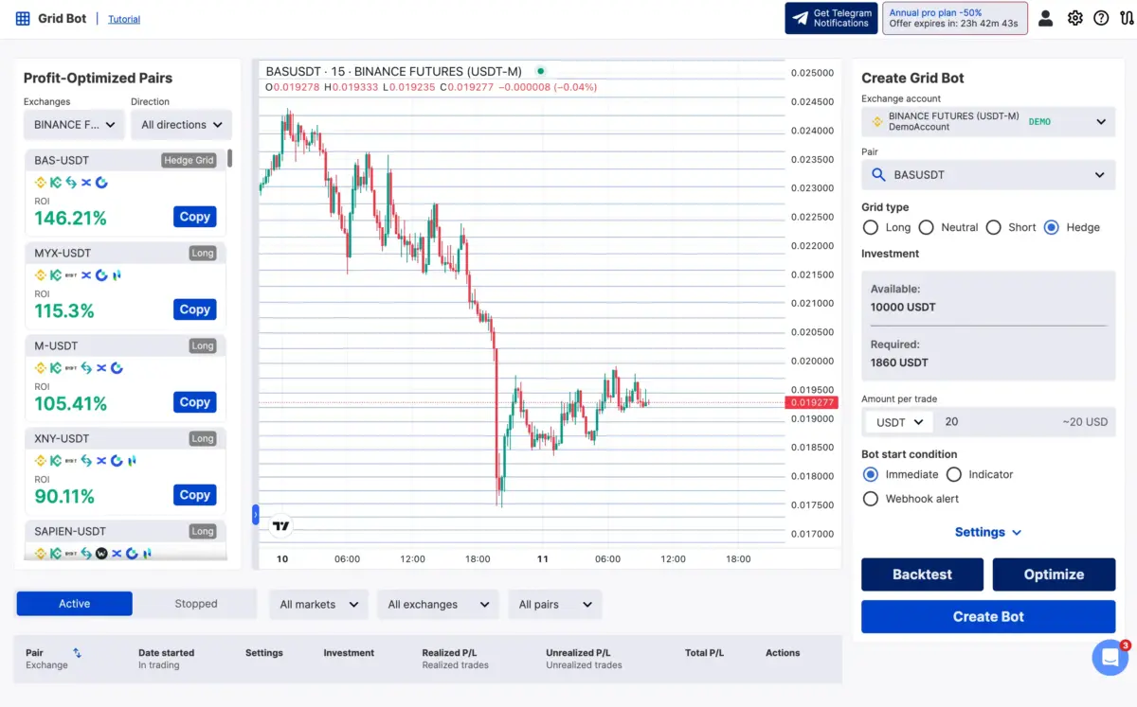
Task: Click the Grid Bot logo icon
Action: (x=23, y=18)
